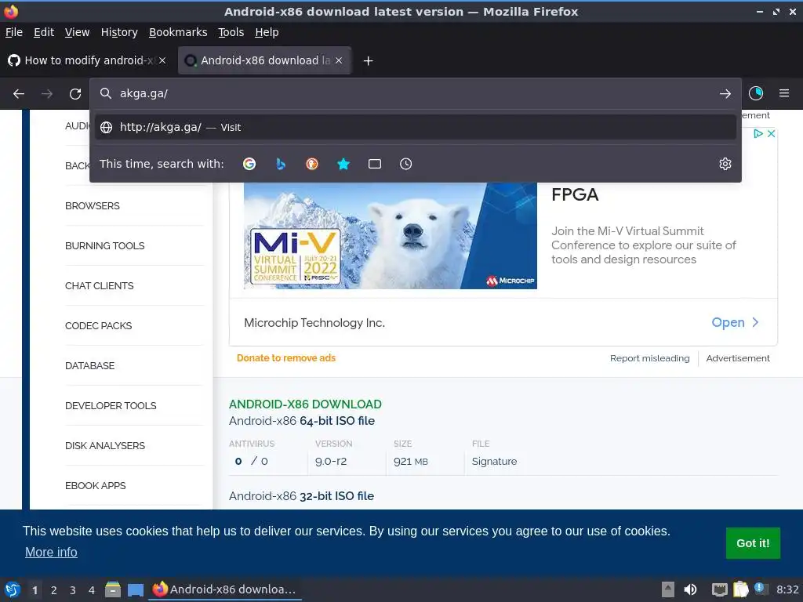
Task: Click the update notifier tray icon
Action: 760,589
